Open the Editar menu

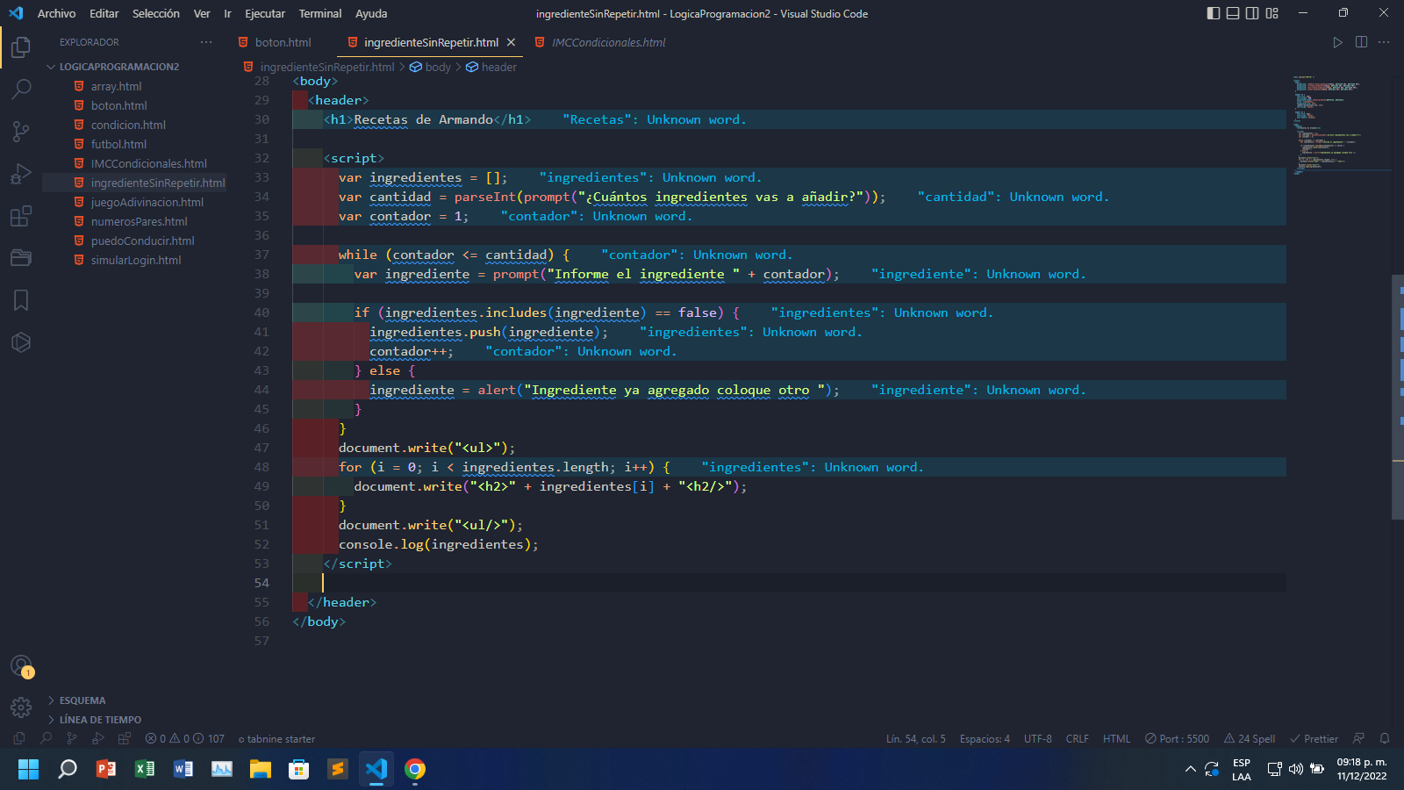(x=104, y=13)
